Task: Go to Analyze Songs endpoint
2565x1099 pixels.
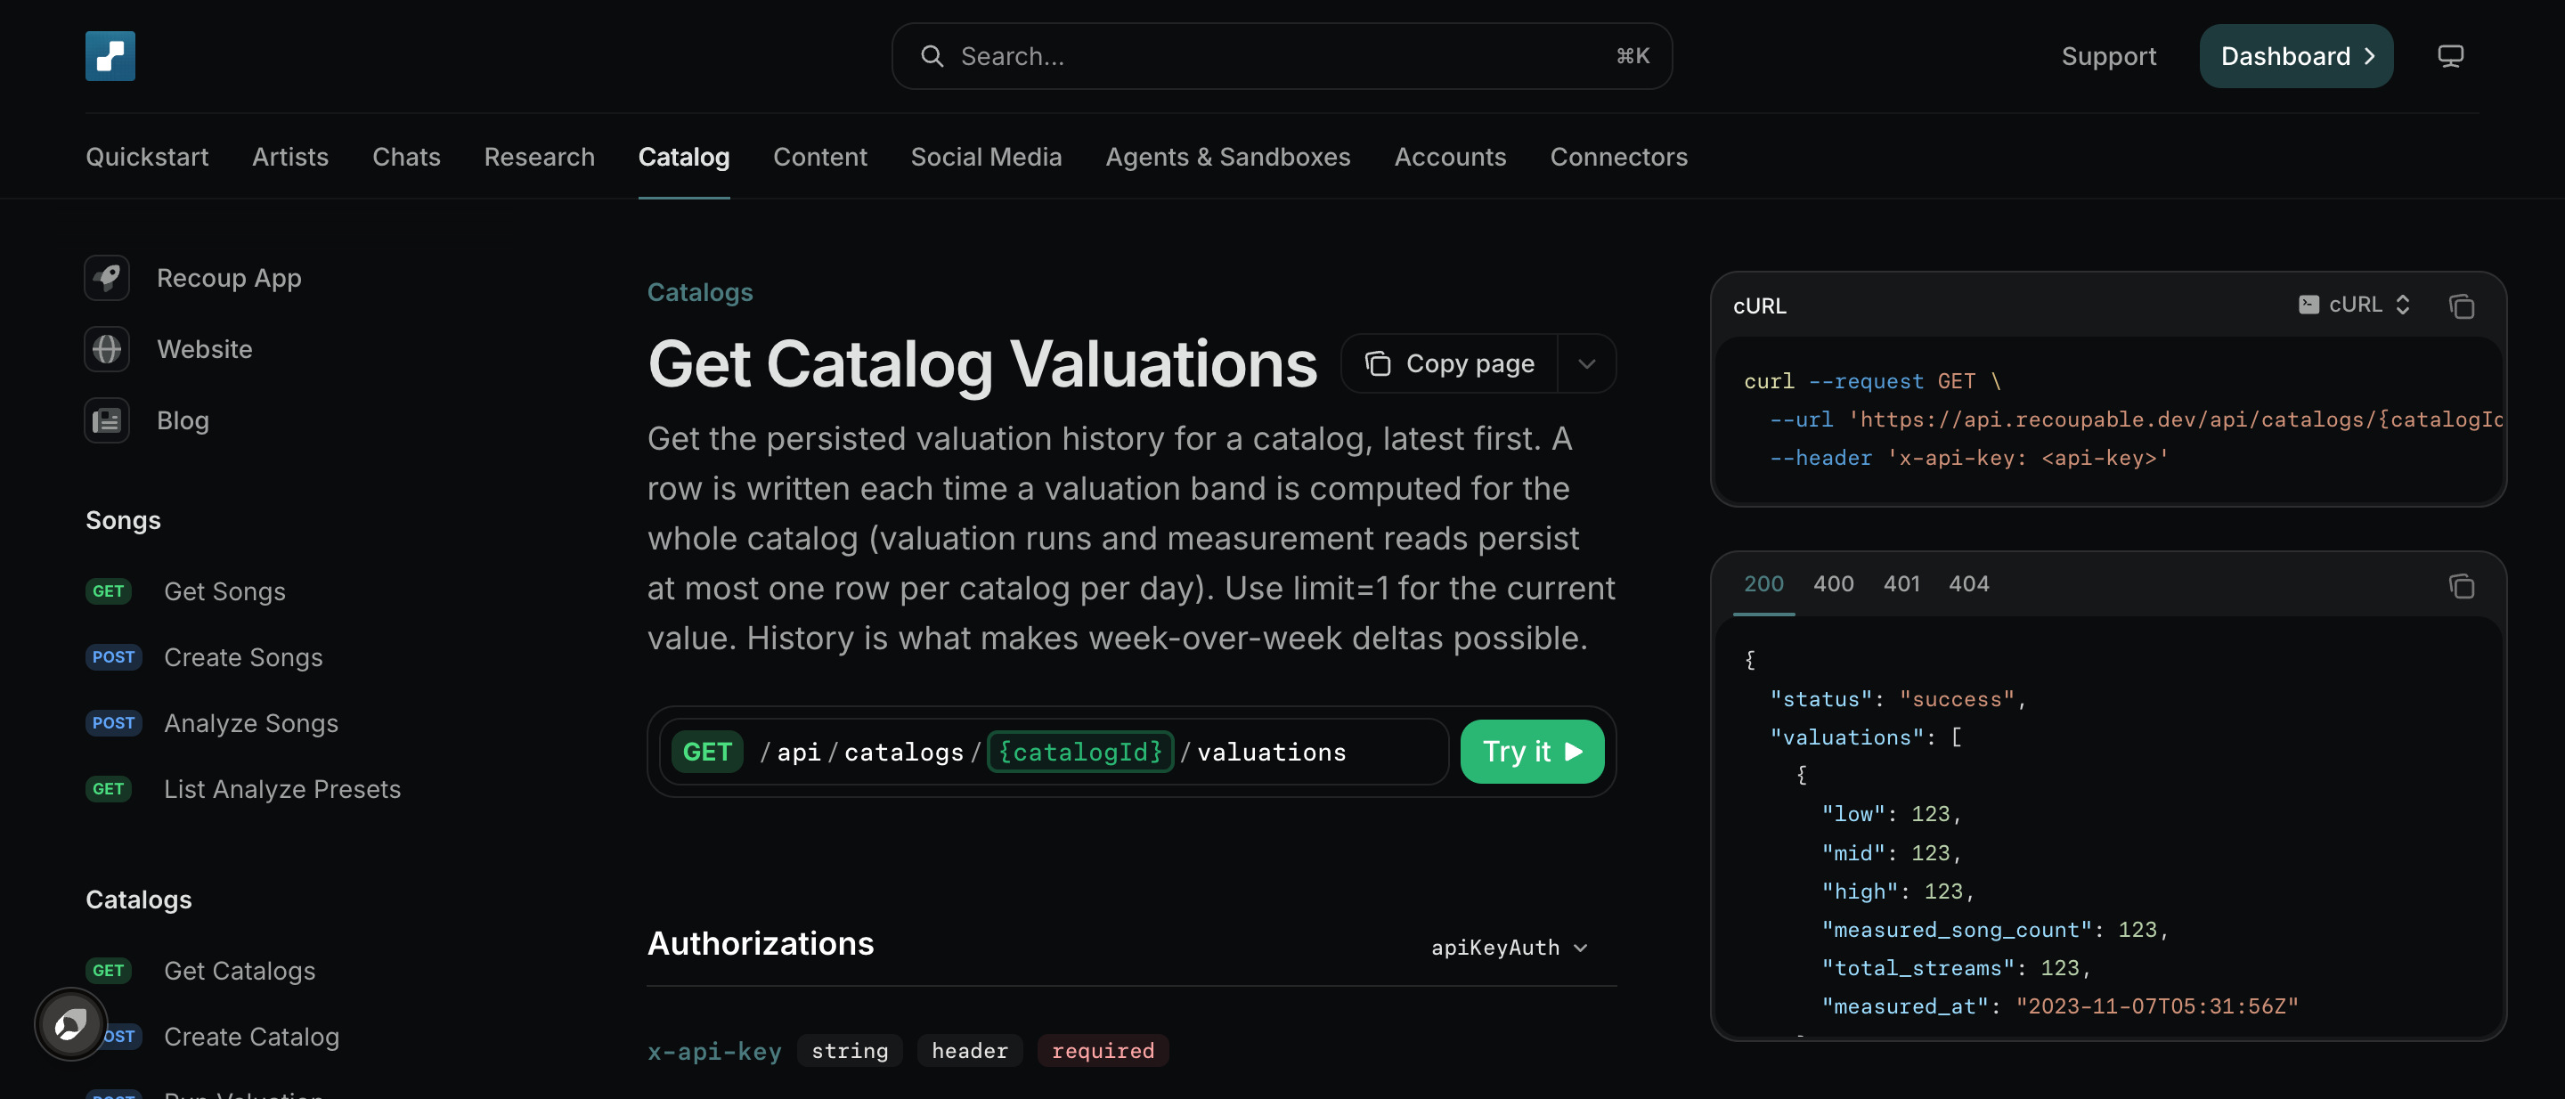Action: click(251, 722)
